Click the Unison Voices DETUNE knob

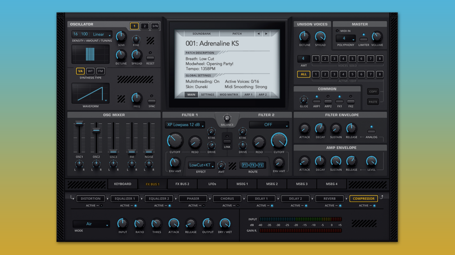[304, 37]
